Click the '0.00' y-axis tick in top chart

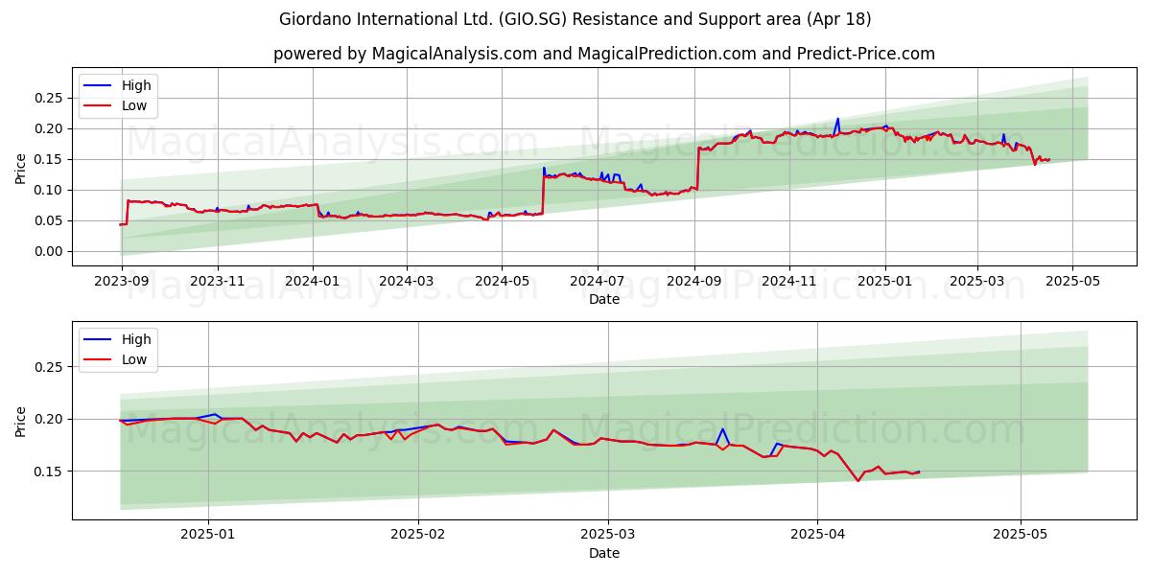[50, 251]
